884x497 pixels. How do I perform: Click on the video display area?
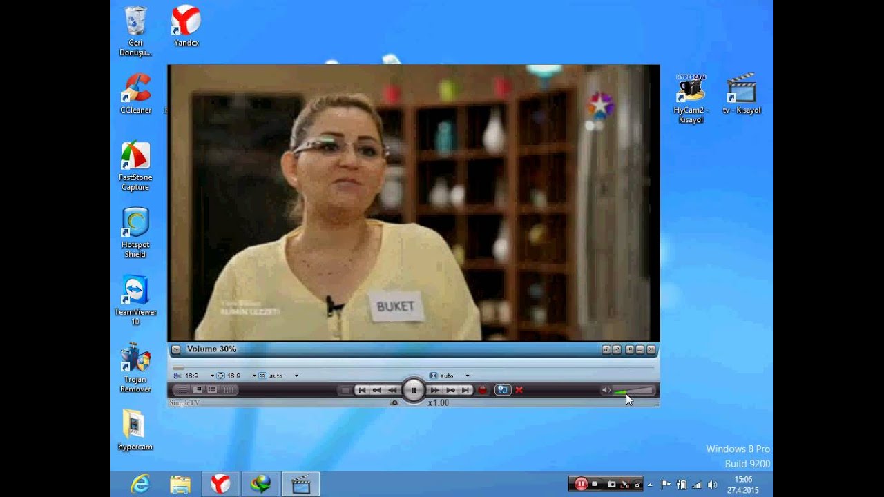coord(413,203)
